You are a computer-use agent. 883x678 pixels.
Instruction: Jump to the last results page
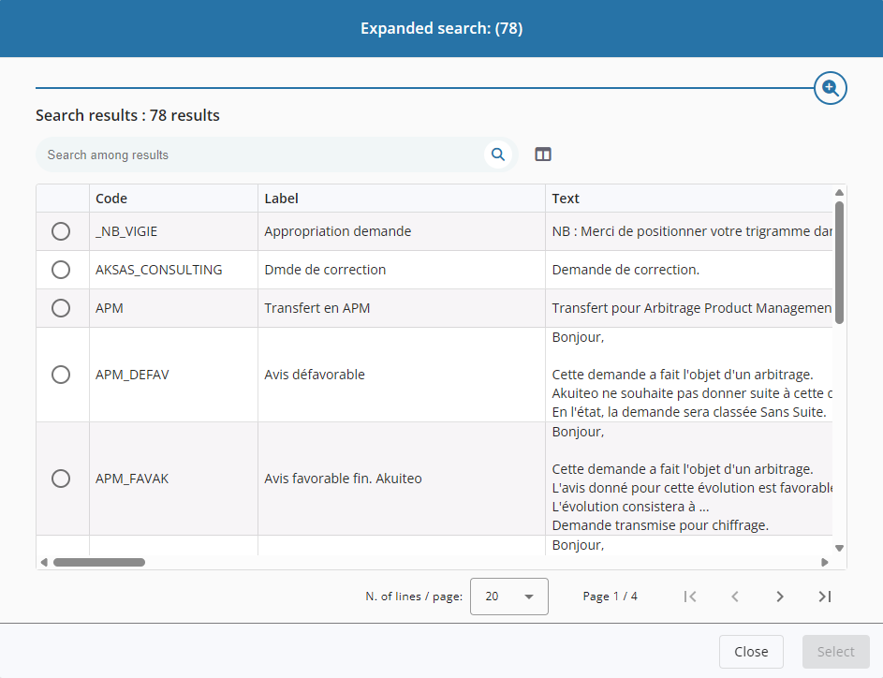pyautogui.click(x=825, y=597)
